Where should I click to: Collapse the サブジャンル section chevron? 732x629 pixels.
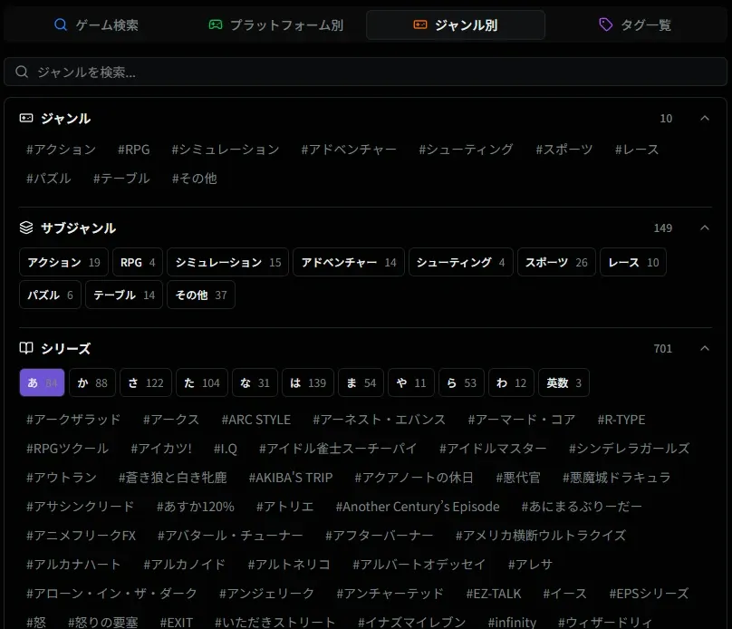coord(705,227)
